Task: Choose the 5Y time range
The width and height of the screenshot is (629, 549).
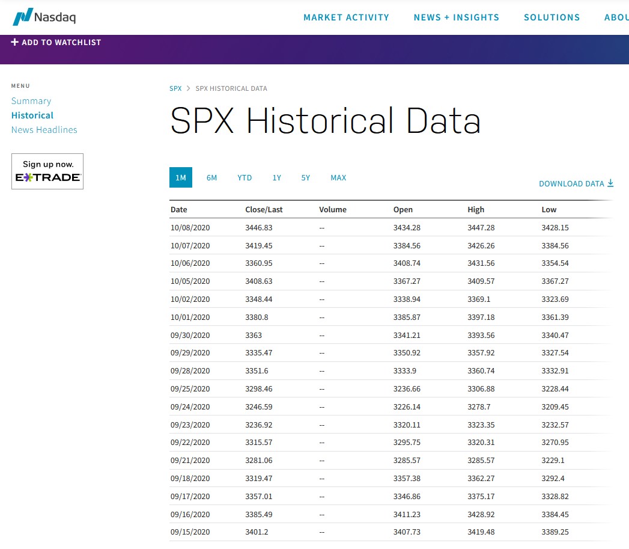Action: (306, 177)
